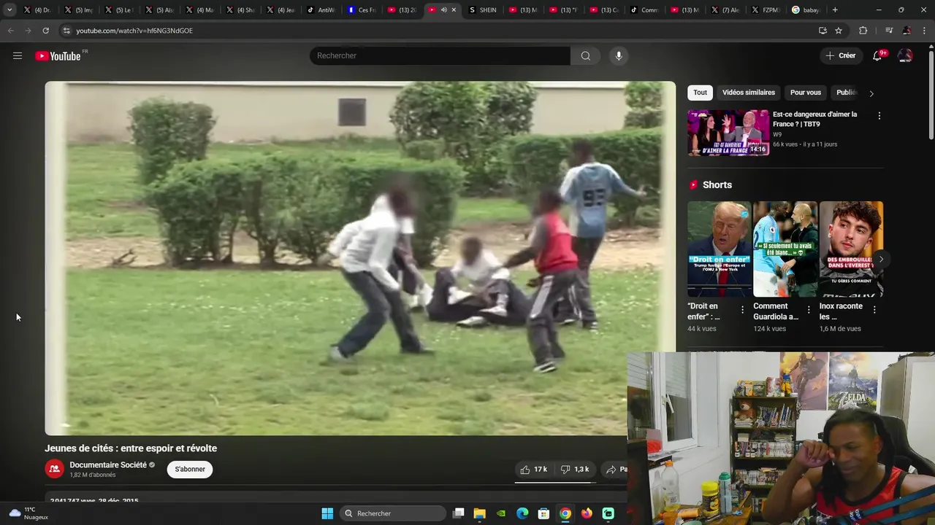Open the "Droit en enfer" short thumbnail

coord(720,249)
